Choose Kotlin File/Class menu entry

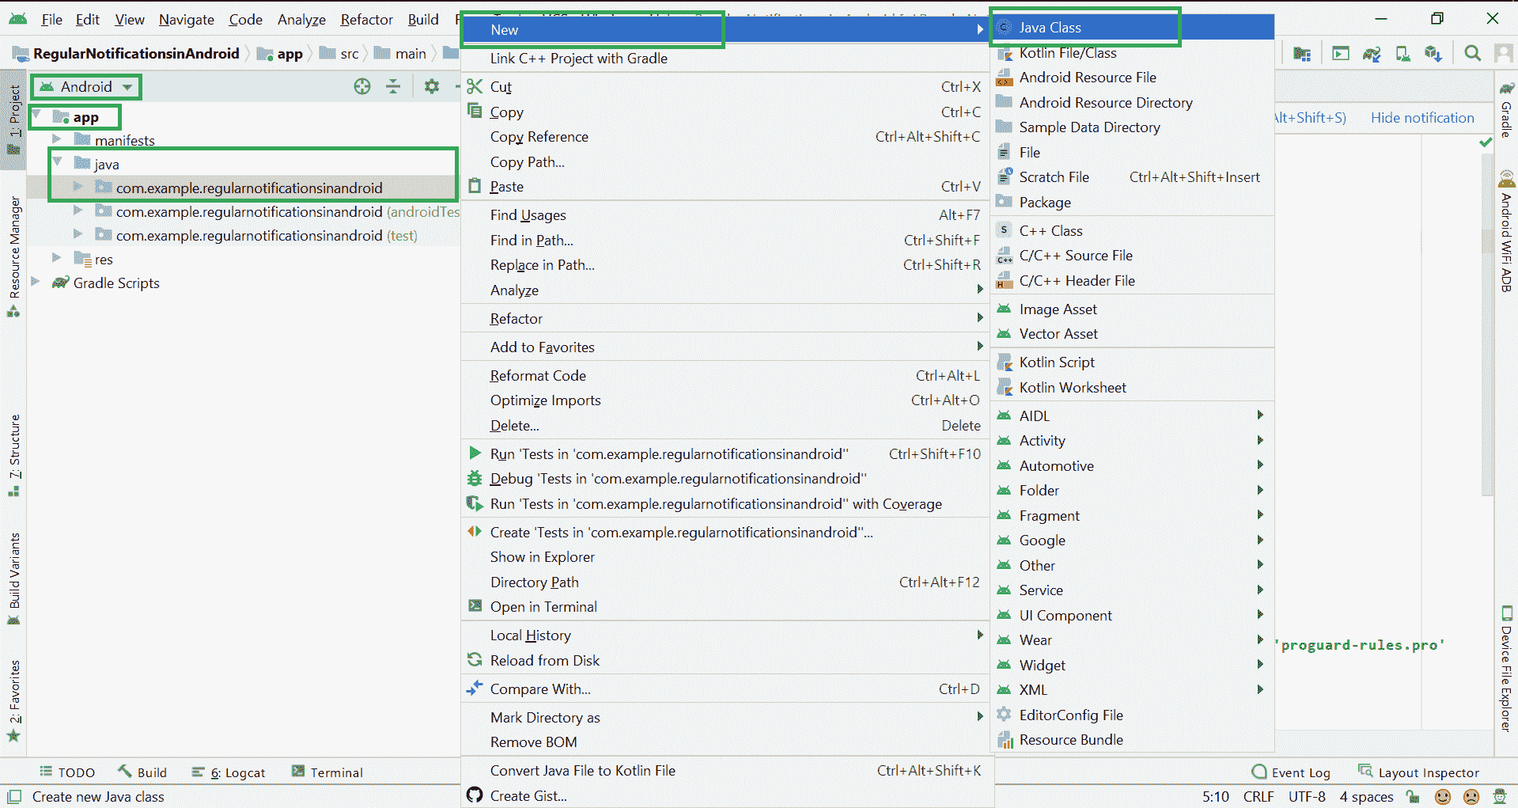[x=1067, y=53]
